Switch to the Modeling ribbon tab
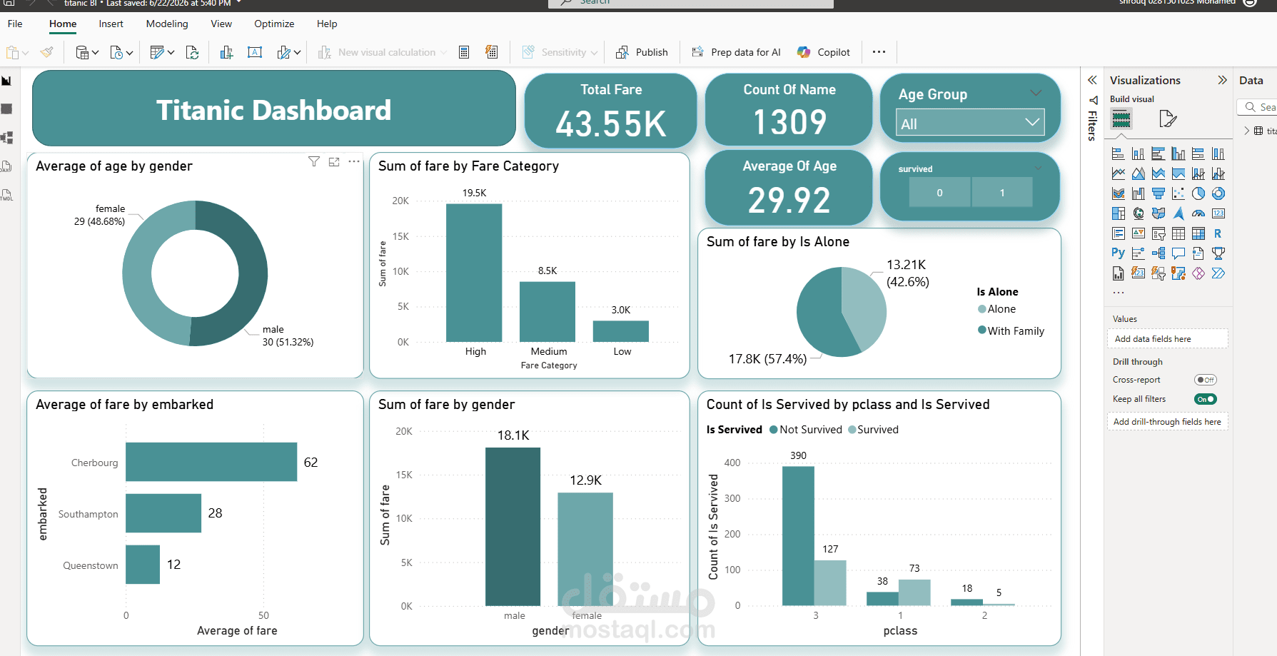 coord(167,24)
